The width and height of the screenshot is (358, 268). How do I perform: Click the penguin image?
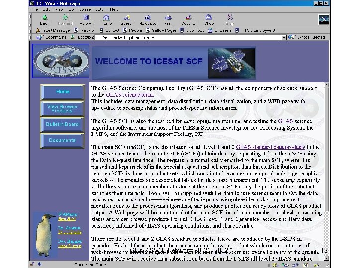(x=45, y=235)
